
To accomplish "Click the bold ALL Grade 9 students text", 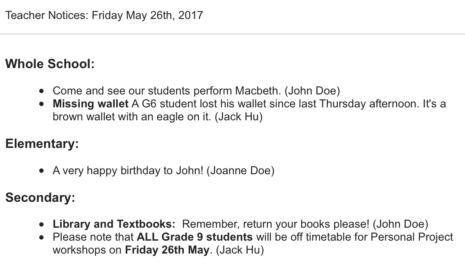I will point(195,237).
